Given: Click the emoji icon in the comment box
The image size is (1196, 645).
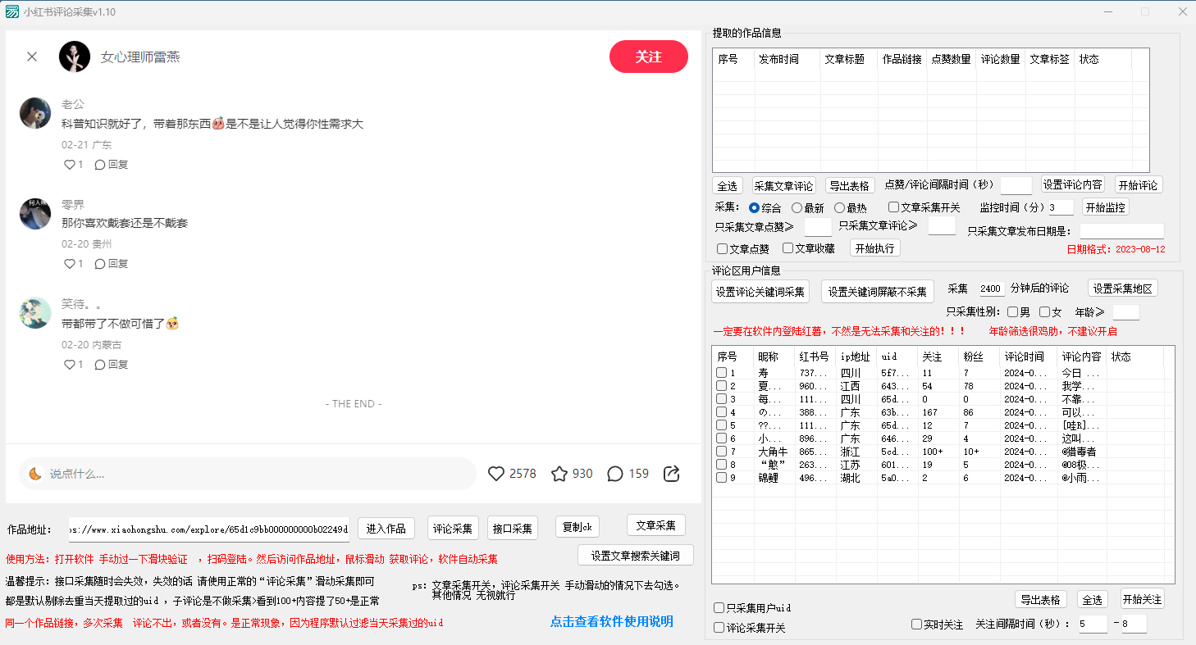Looking at the screenshot, I should coord(35,474).
